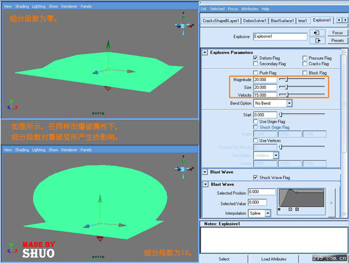The width and height of the screenshot is (349, 263).
Task: Uncheck the Deform Flag checkbox
Action: 256,58
